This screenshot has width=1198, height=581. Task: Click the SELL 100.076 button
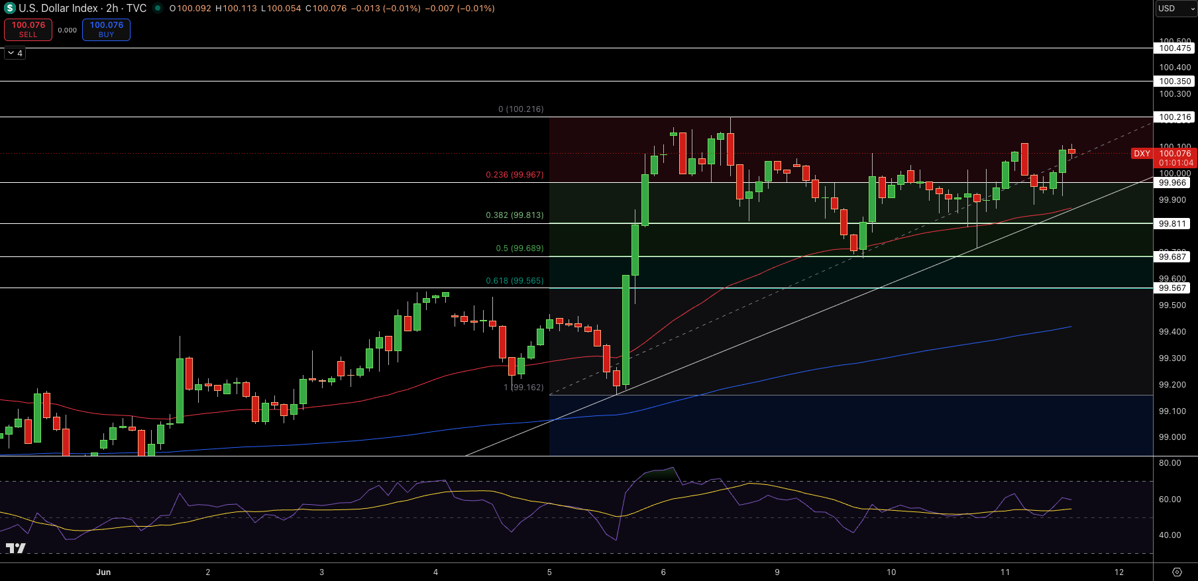28,30
